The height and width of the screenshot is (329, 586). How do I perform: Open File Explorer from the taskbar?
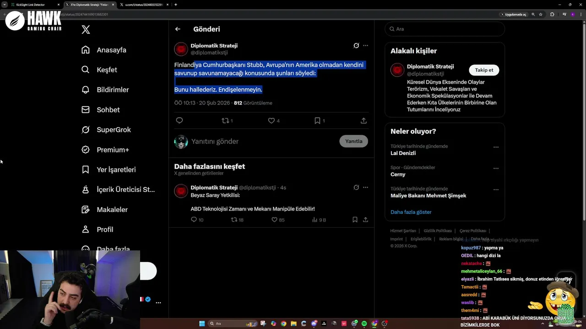(x=293, y=324)
